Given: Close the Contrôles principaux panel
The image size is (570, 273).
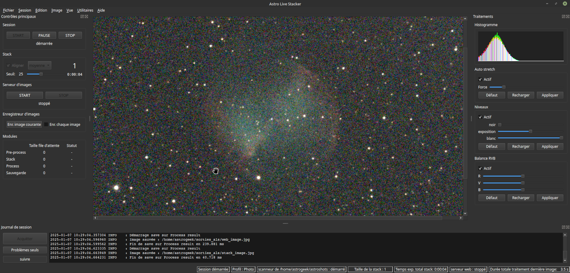Looking at the screenshot, I should click(86, 16).
